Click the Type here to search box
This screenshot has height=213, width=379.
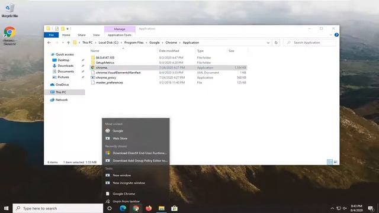[58, 208]
